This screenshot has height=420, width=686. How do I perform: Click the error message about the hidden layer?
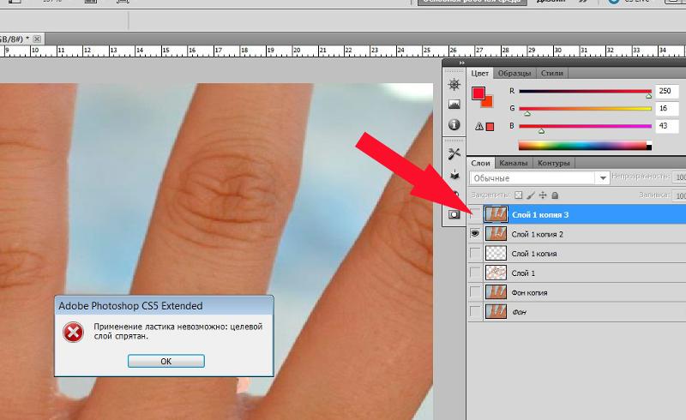click(178, 331)
